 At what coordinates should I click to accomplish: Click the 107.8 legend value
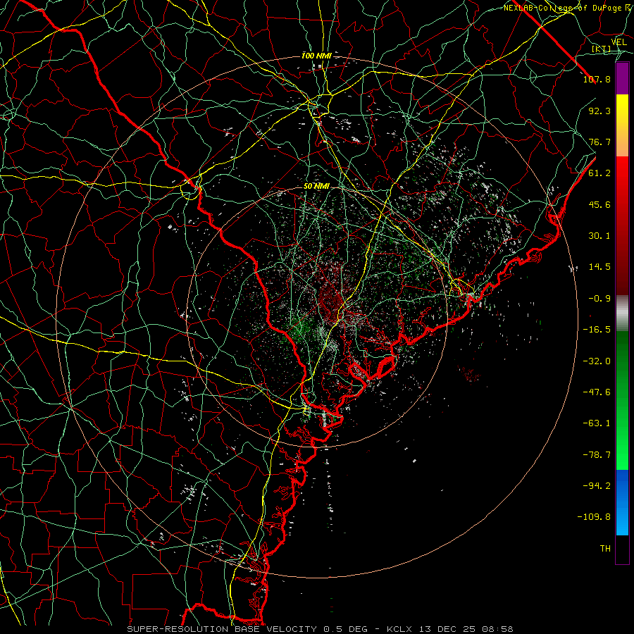(597, 79)
